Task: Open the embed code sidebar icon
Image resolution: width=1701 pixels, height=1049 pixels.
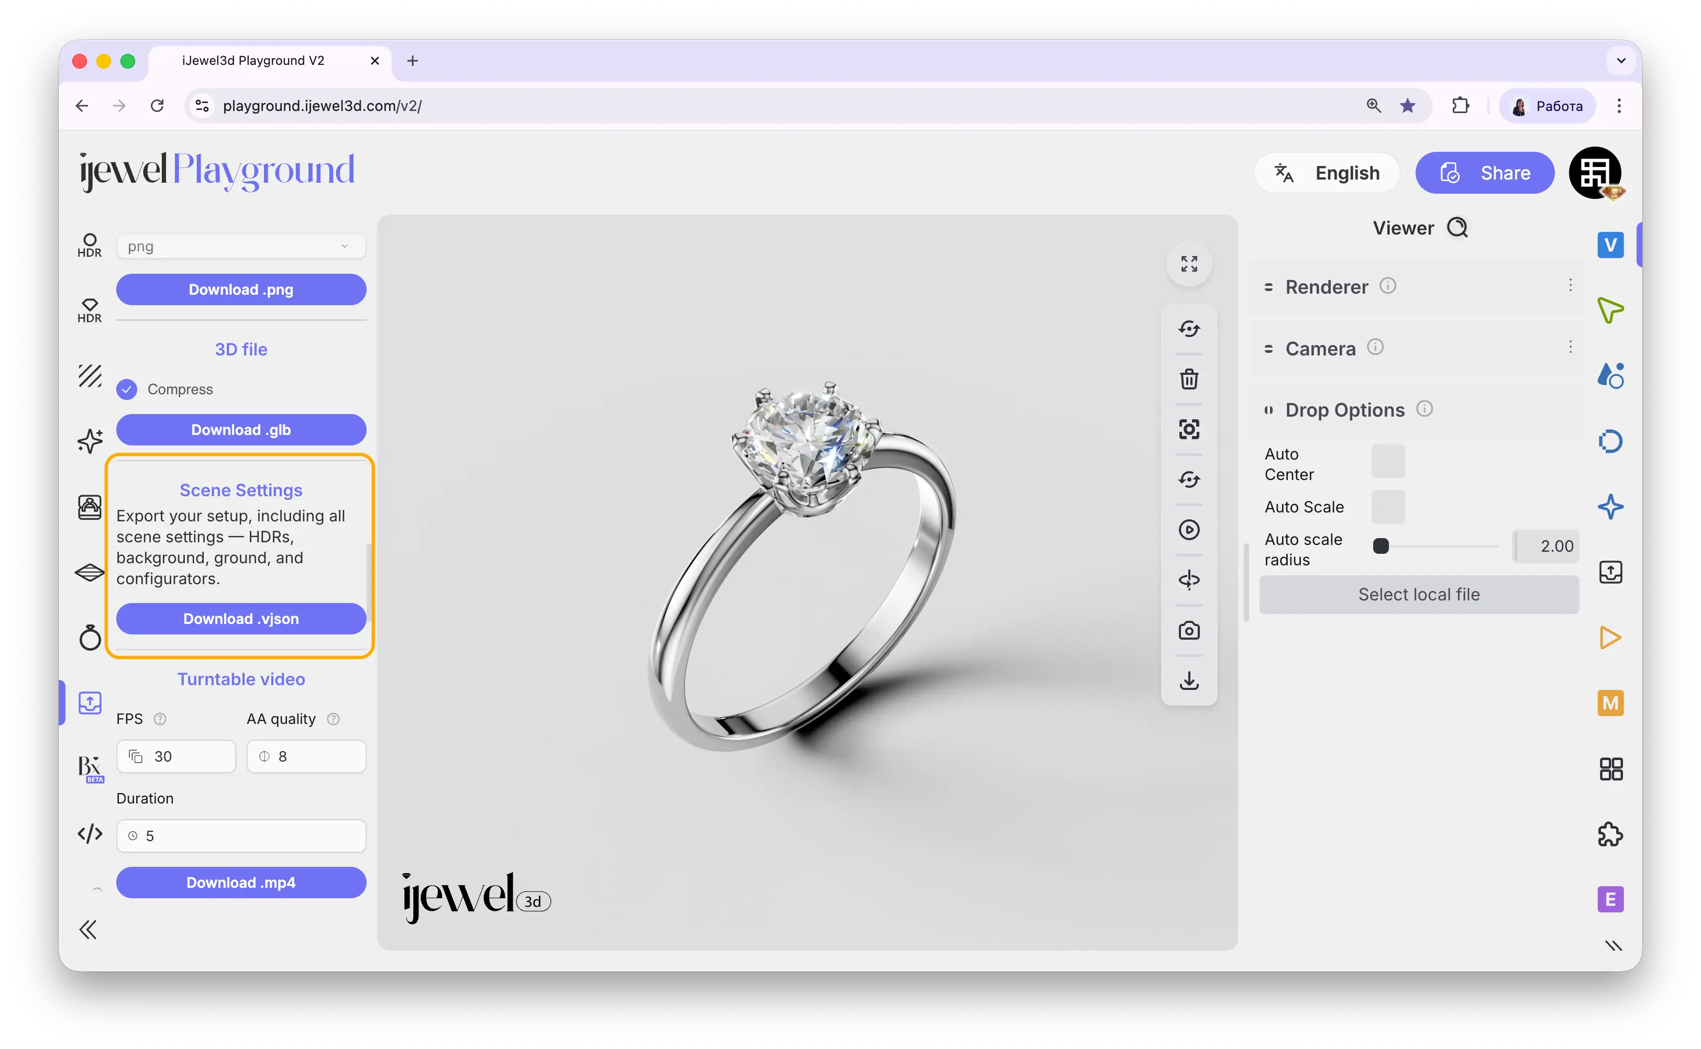Action: coord(90,833)
